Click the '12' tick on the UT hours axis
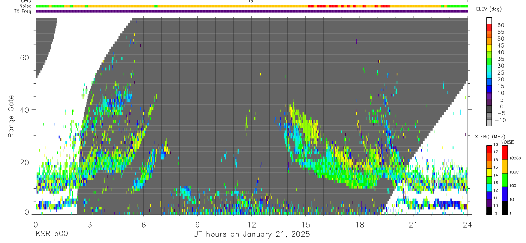 point(252,224)
